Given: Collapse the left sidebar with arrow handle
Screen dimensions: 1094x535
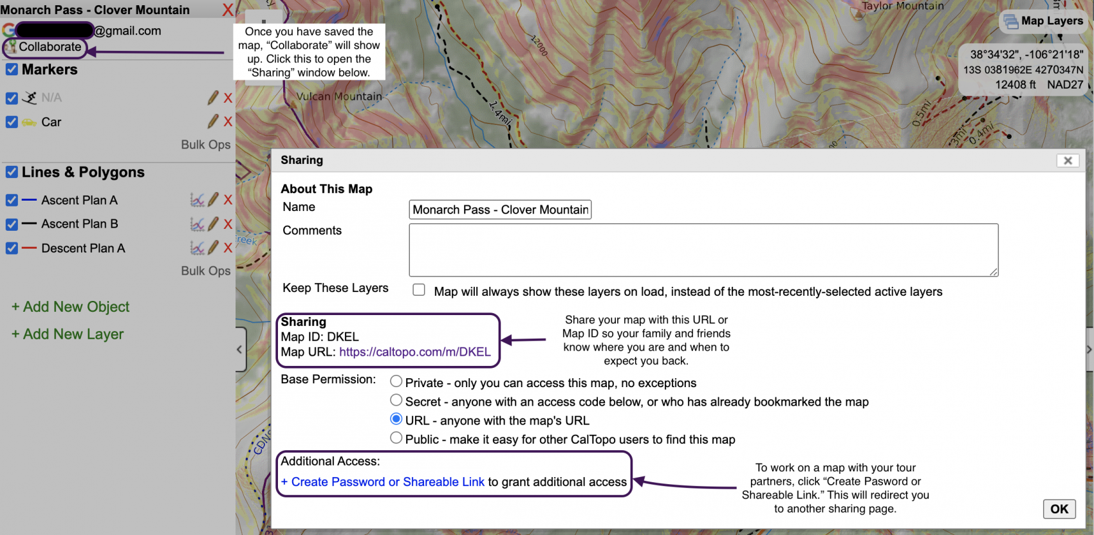Looking at the screenshot, I should 240,349.
